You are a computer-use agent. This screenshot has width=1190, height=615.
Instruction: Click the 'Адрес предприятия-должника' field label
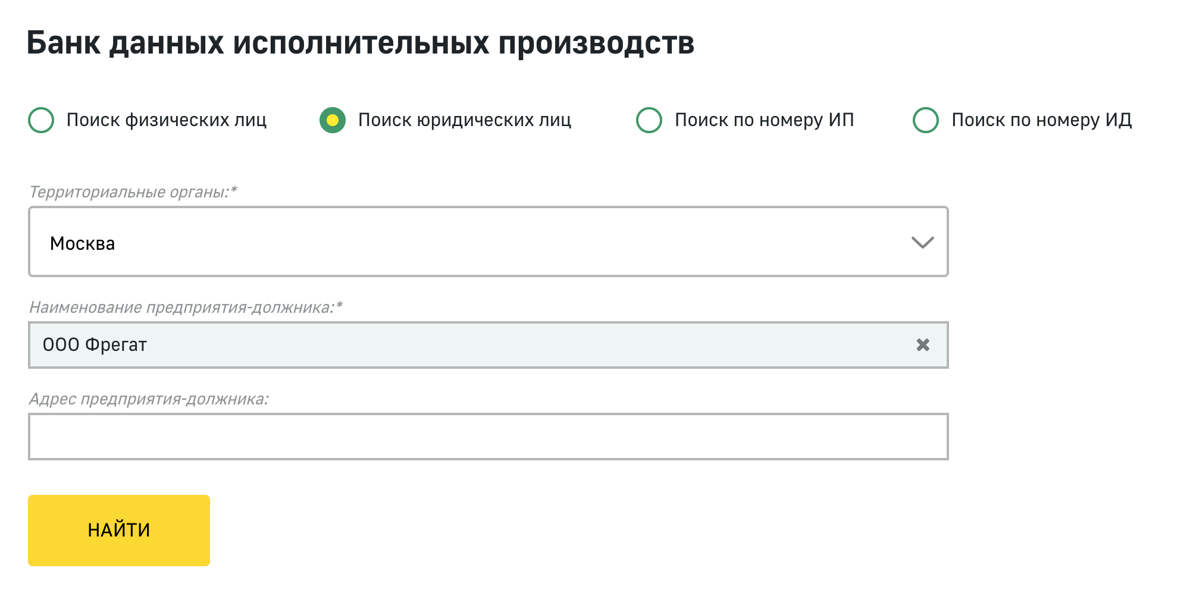click(149, 399)
